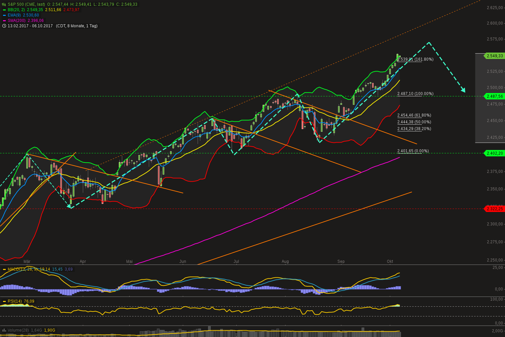
Task: Click the open value O: 2.547,44
Action: coord(58,4)
